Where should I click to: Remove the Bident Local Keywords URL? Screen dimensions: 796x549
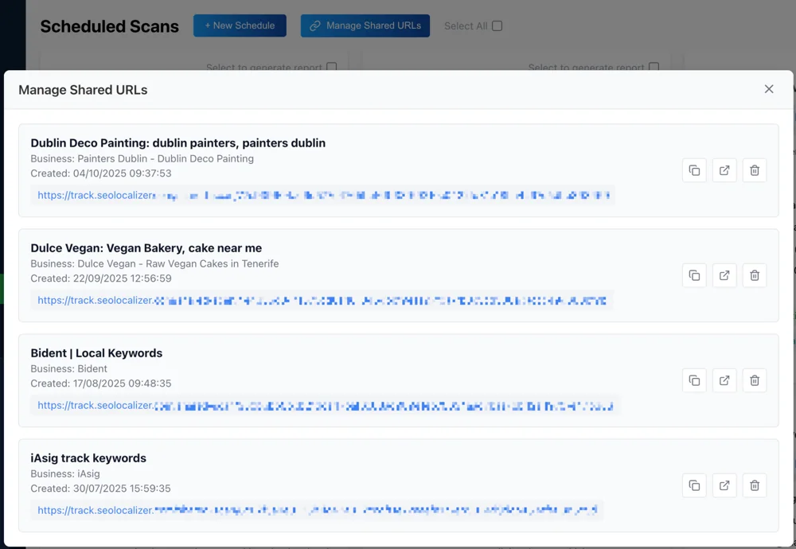click(x=755, y=380)
